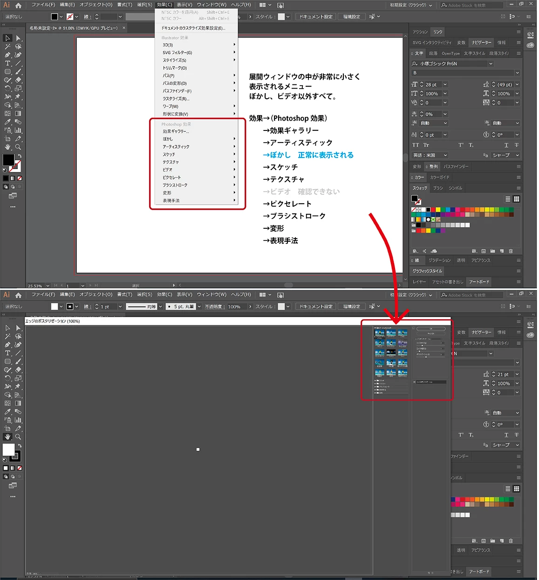Select the Hand tool in bottom window
The image size is (539, 580).
pos(8,437)
